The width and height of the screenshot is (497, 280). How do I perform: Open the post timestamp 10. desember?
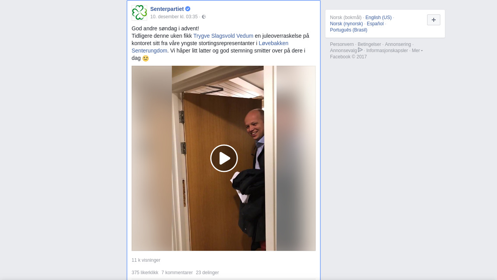(174, 17)
